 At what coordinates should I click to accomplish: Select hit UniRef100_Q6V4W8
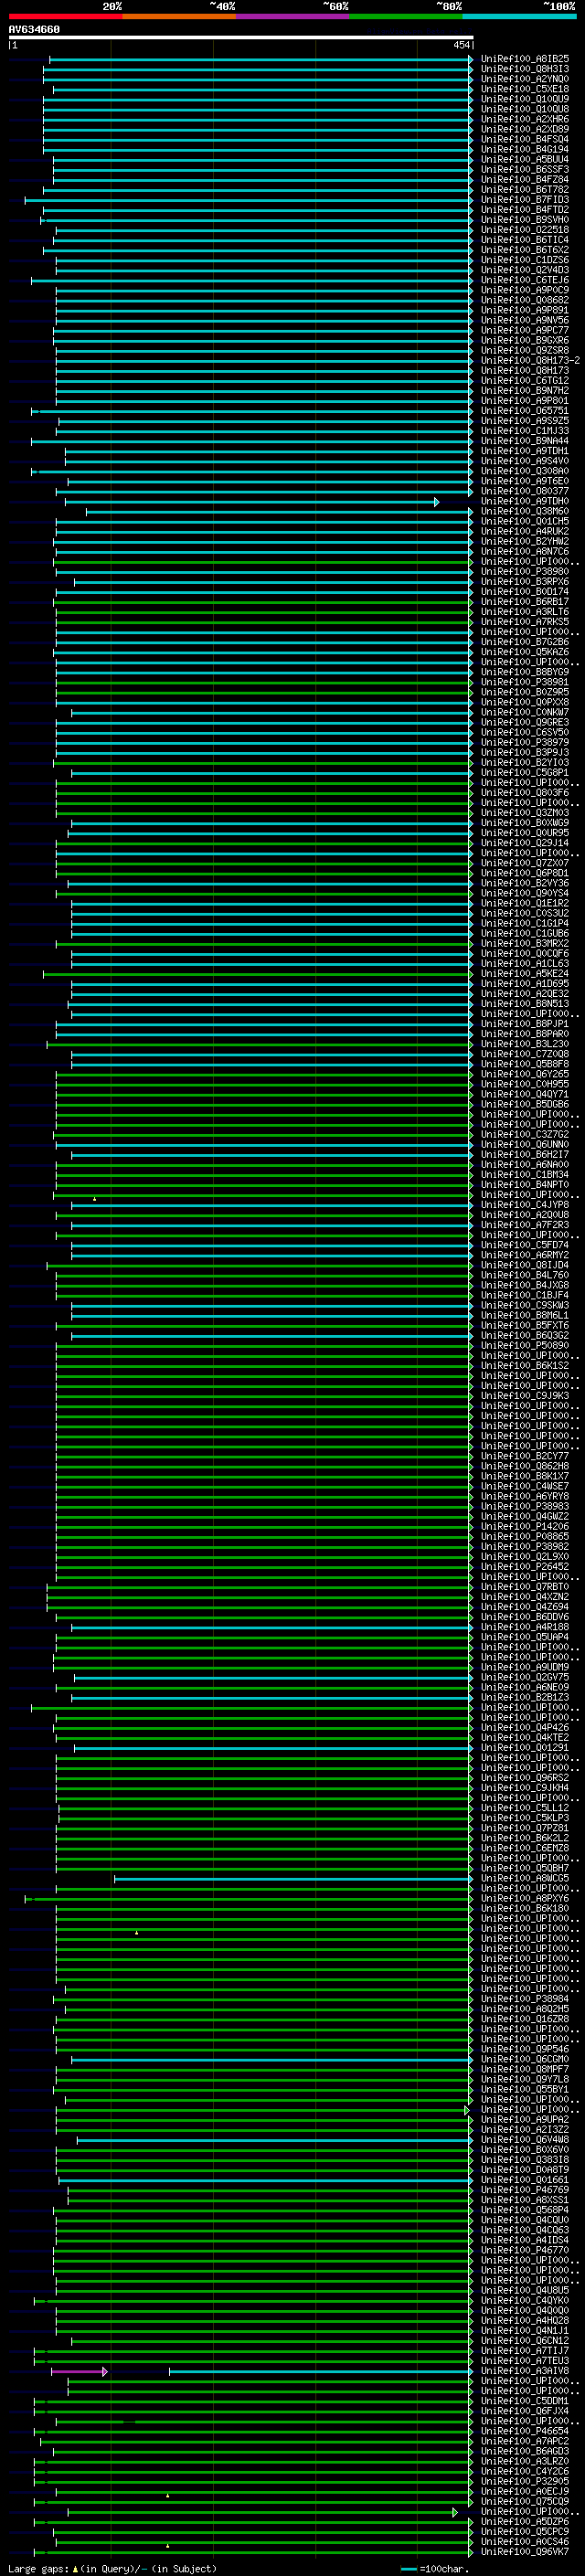525,2140
